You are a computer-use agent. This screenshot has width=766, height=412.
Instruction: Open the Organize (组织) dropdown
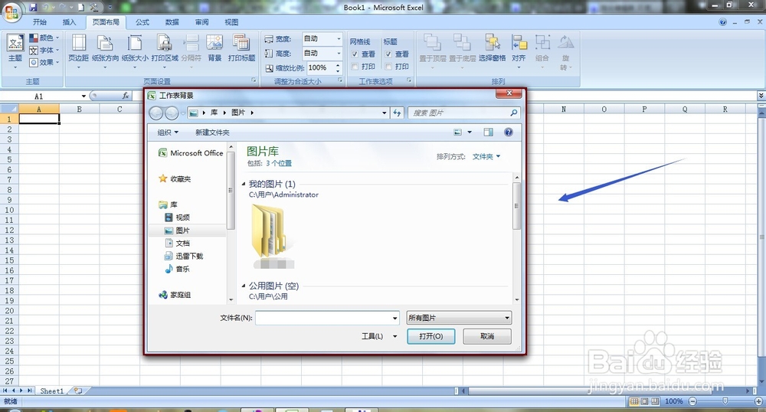tap(168, 132)
